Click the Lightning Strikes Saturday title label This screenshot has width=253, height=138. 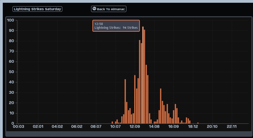pyautogui.click(x=37, y=9)
